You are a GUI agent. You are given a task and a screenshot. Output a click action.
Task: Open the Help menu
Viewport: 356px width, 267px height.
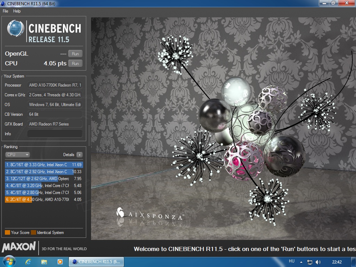click(x=17, y=11)
